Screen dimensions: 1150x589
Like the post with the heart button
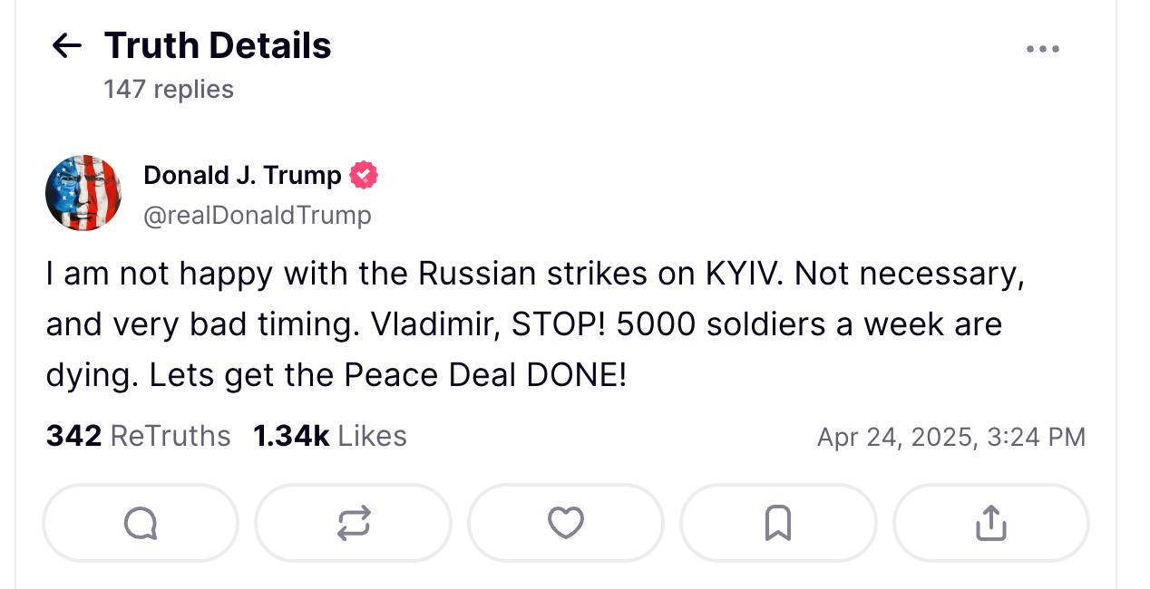coord(566,523)
